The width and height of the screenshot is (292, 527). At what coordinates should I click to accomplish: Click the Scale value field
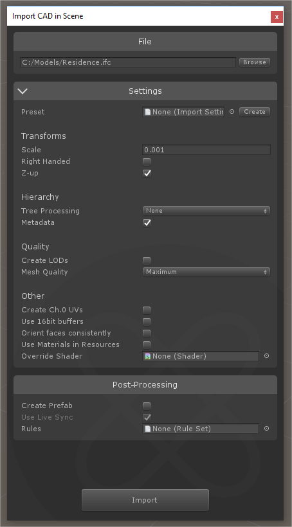pyautogui.click(x=206, y=150)
